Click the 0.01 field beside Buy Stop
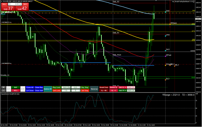This screenshot has width=202, height=127. tap(76, 87)
